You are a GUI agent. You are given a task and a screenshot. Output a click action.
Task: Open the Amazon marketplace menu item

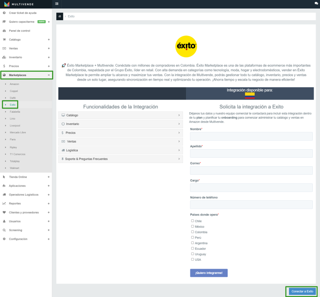pyautogui.click(x=14, y=84)
